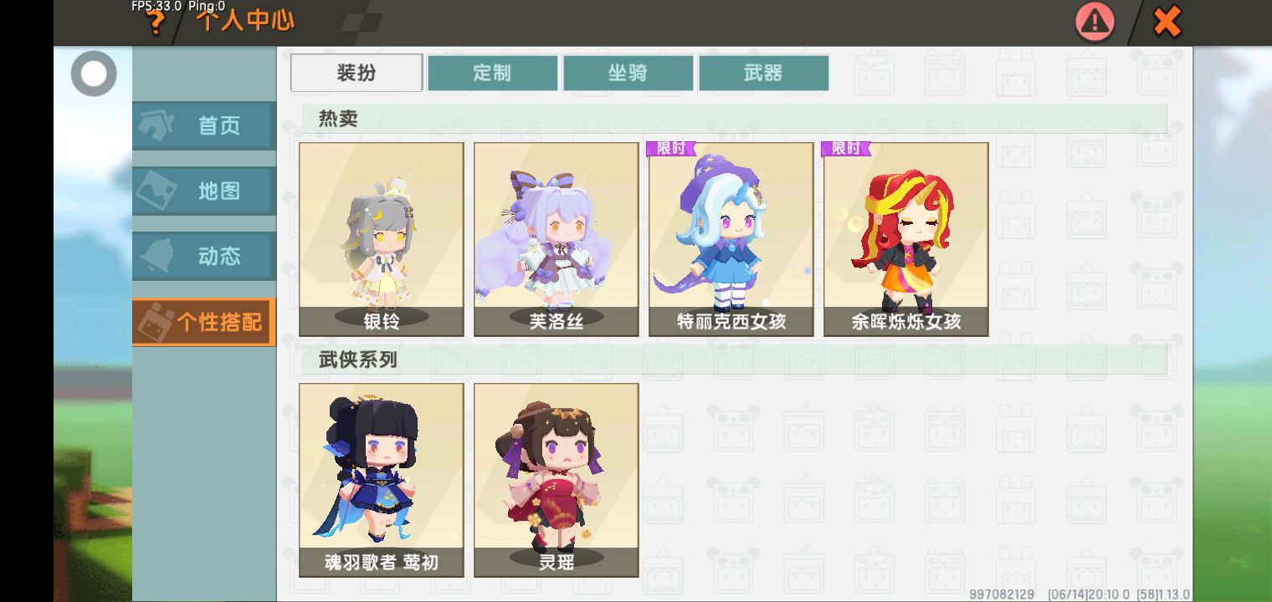The width and height of the screenshot is (1272, 602).
Task: Open the 地图 map section
Action: coord(203,191)
